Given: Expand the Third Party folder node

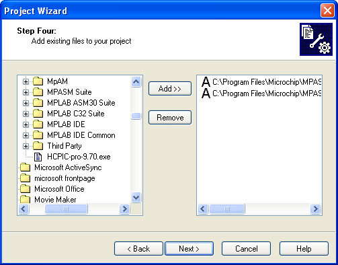Looking at the screenshot, I should pos(26,147).
